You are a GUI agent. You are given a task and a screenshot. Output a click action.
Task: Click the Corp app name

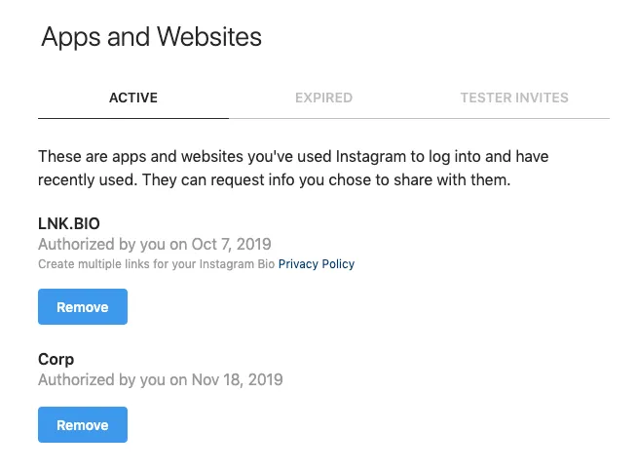click(56, 359)
